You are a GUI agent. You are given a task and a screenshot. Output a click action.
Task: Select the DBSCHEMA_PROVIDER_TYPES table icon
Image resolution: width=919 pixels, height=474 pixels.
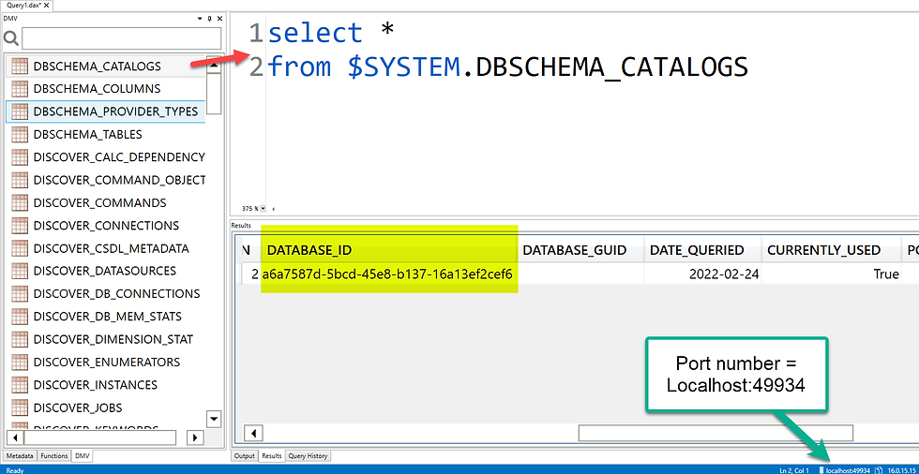coord(20,111)
